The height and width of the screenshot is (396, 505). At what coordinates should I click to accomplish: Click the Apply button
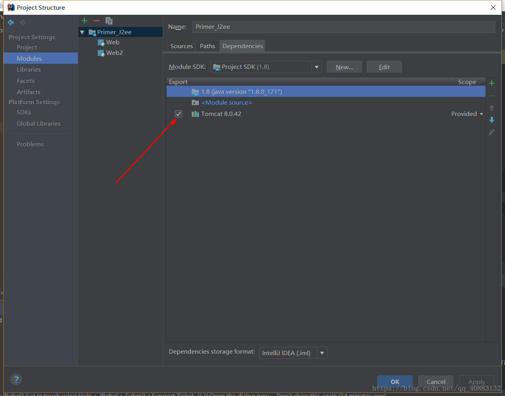point(477,382)
